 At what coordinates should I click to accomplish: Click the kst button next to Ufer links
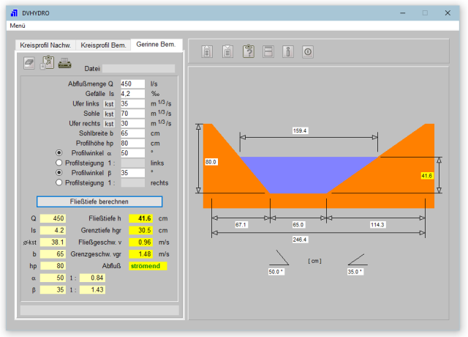click(x=109, y=104)
